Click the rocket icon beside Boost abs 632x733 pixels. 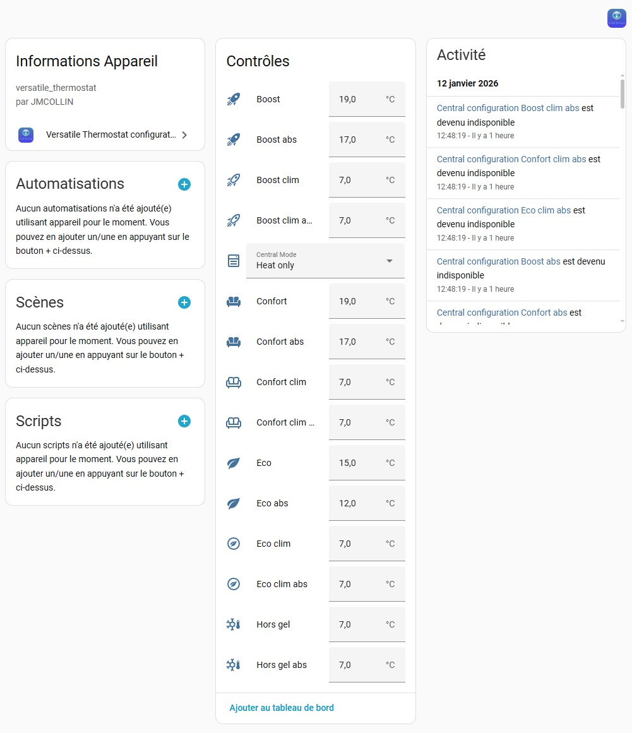[x=233, y=140]
